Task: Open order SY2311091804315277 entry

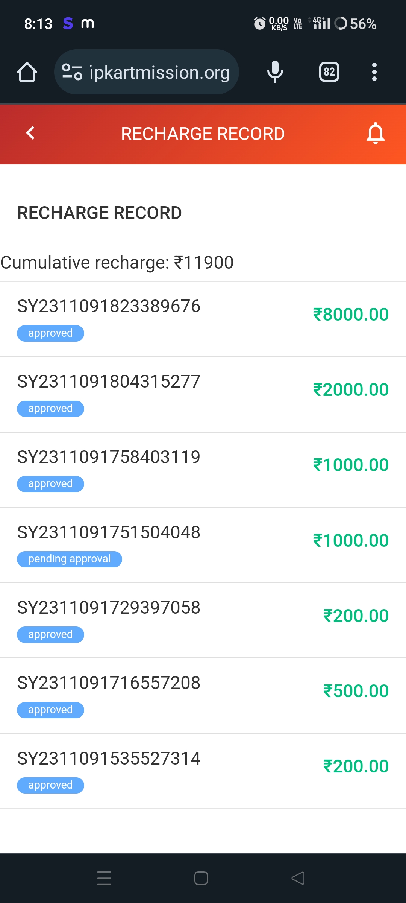Action: [x=109, y=382]
